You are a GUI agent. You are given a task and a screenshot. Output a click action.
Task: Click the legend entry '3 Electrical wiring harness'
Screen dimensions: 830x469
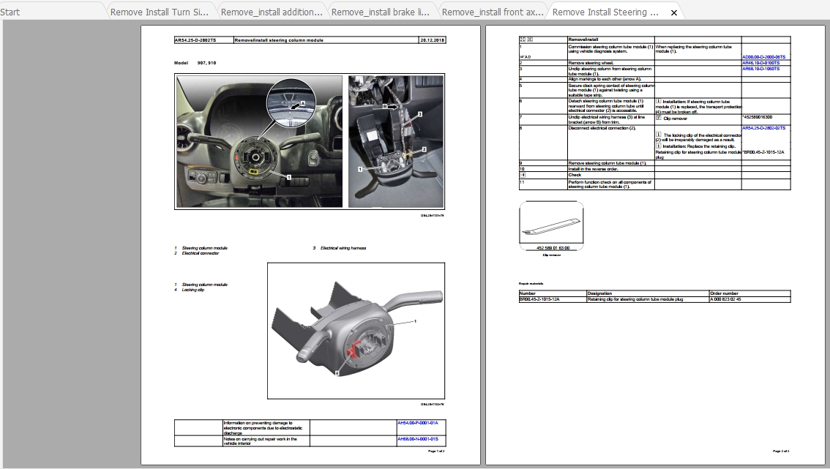[340, 248]
